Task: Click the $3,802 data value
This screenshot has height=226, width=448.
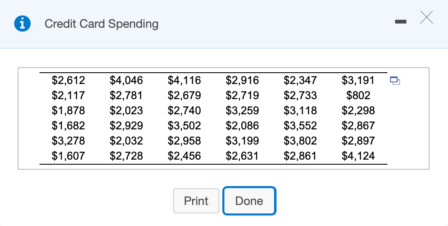Action: coord(300,141)
